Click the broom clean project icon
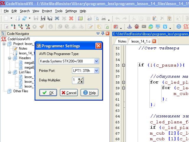The width and height of the screenshot is (189, 142). pyautogui.click(x=42, y=27)
